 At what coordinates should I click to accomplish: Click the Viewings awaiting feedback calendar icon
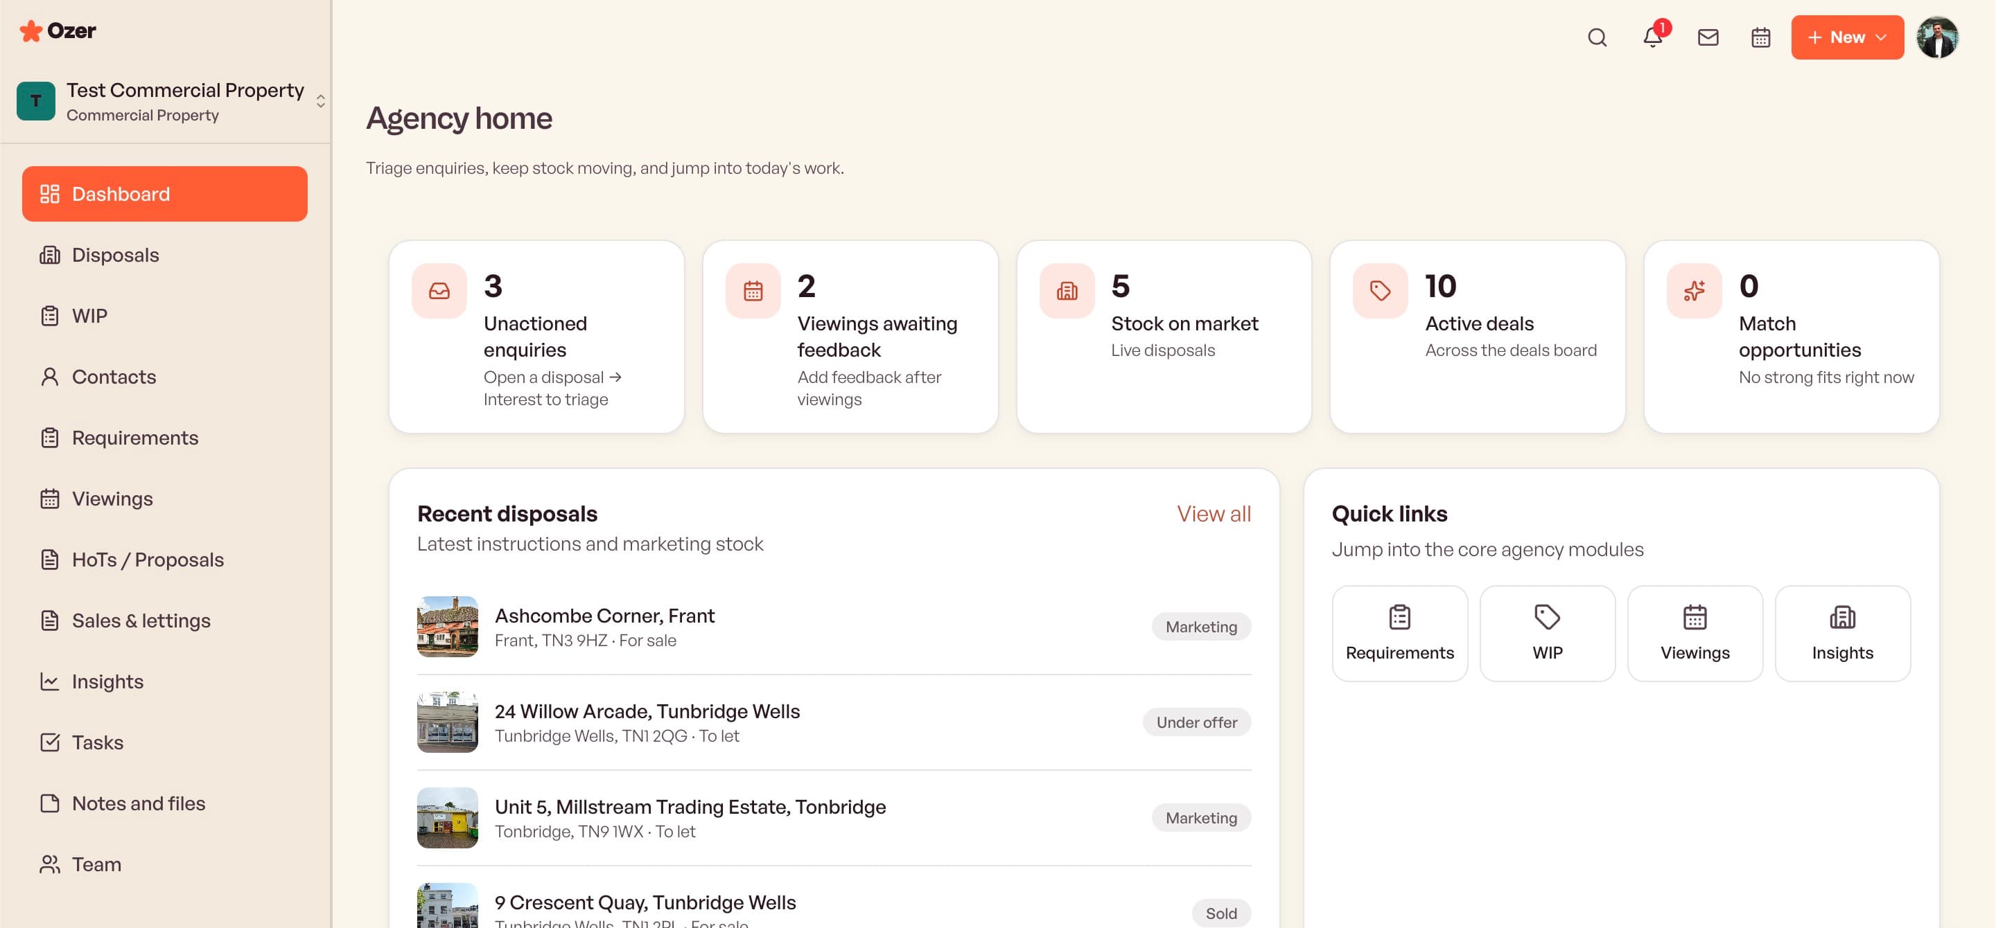[753, 291]
